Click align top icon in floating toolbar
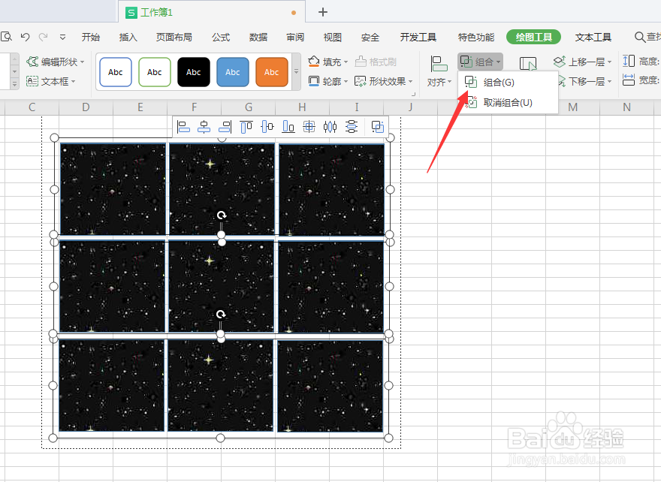The width and height of the screenshot is (661, 482). (246, 126)
